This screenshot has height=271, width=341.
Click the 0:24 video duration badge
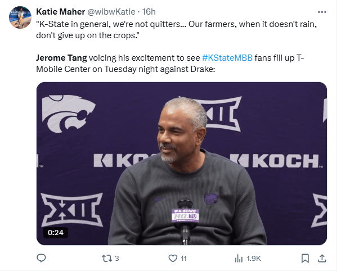[x=55, y=232]
